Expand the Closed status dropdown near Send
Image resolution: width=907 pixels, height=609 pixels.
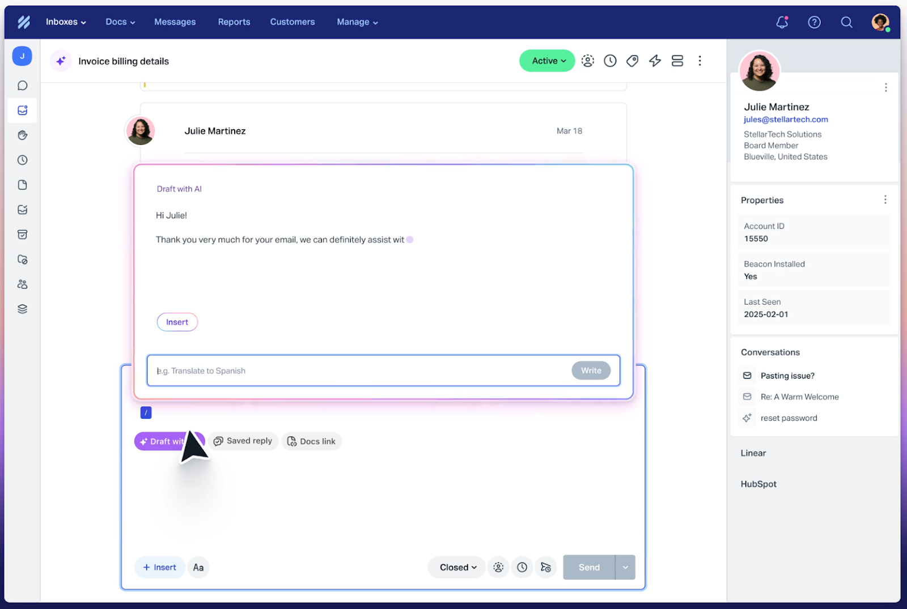tap(456, 567)
